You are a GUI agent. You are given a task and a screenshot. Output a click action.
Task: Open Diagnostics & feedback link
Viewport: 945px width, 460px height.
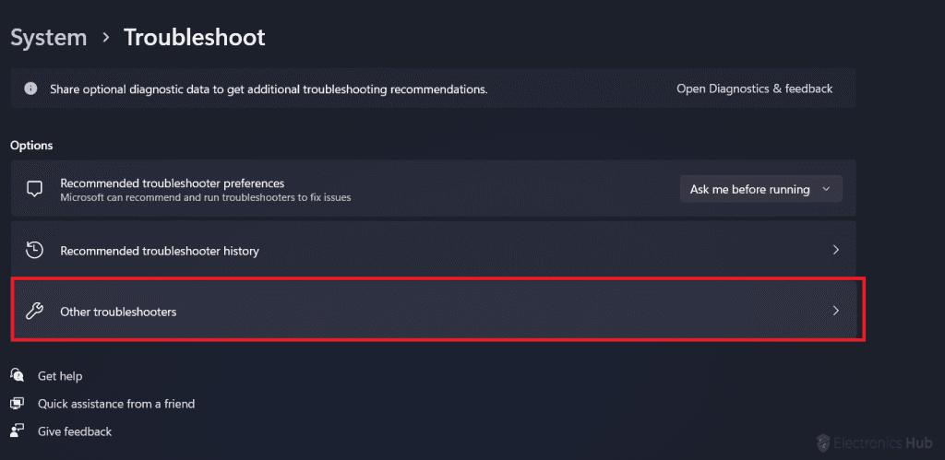coord(754,88)
